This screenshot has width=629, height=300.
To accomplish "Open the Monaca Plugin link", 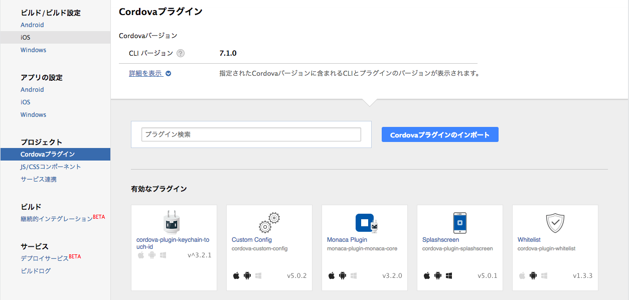I will (347, 240).
